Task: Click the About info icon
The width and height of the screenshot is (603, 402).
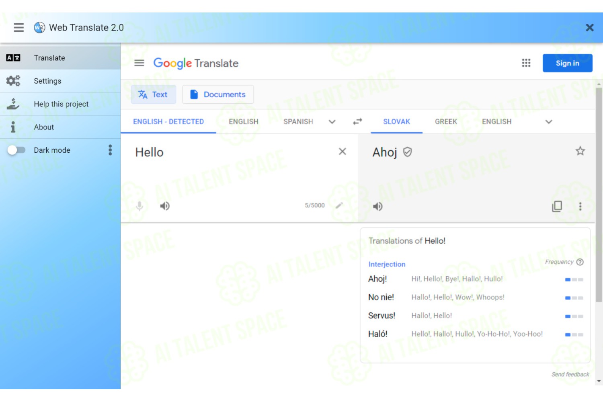Action: 13,127
